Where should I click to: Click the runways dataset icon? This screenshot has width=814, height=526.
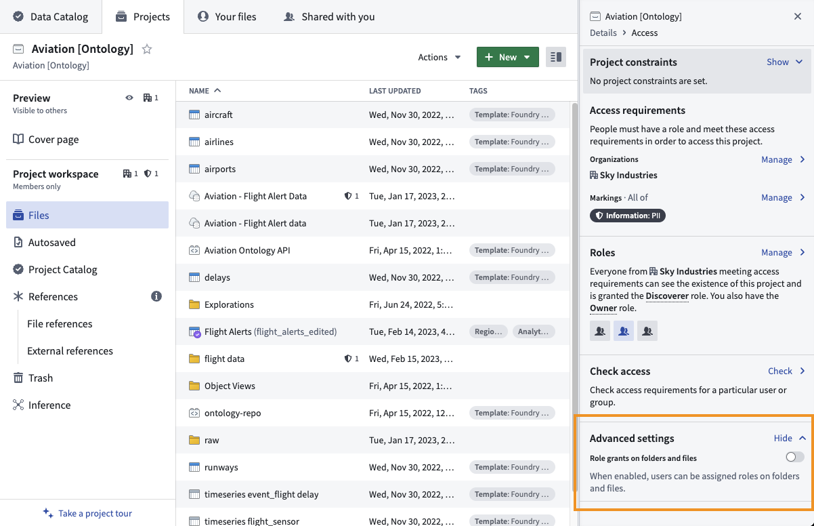pos(194,467)
